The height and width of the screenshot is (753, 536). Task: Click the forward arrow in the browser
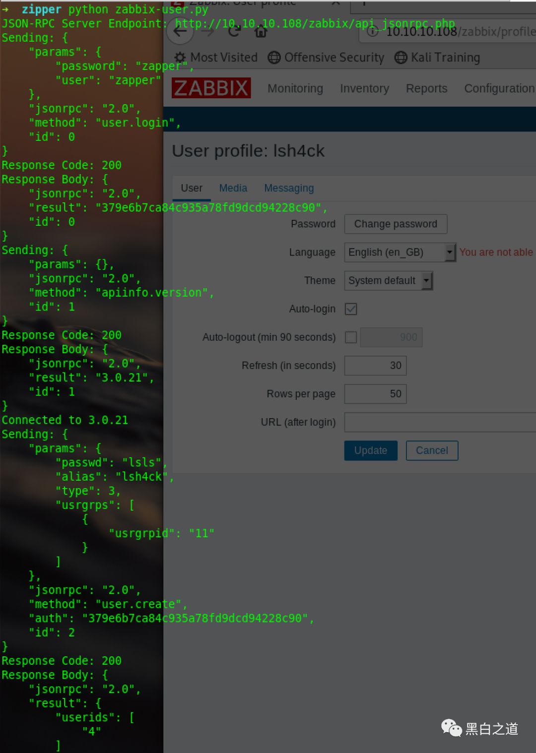[208, 32]
